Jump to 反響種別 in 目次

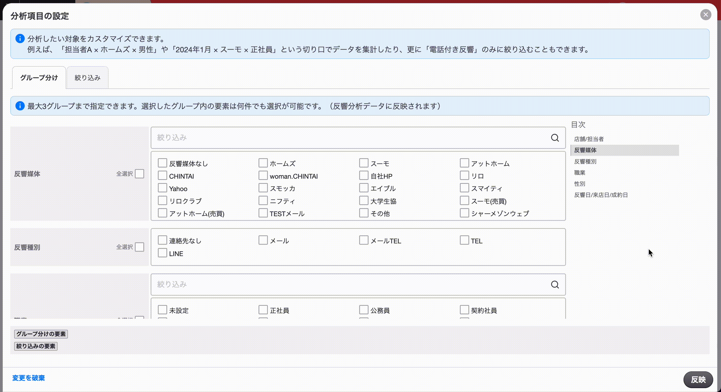585,162
